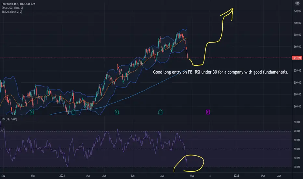Click the RSI 50.00 axis label
This screenshot has width=303, height=179.
[297, 149]
